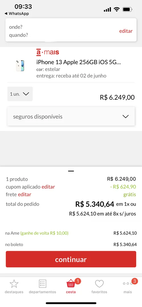The image size is (142, 307).
Task: Open iPhone 13 product thumbnail
Action: pyautogui.click(x=20, y=66)
